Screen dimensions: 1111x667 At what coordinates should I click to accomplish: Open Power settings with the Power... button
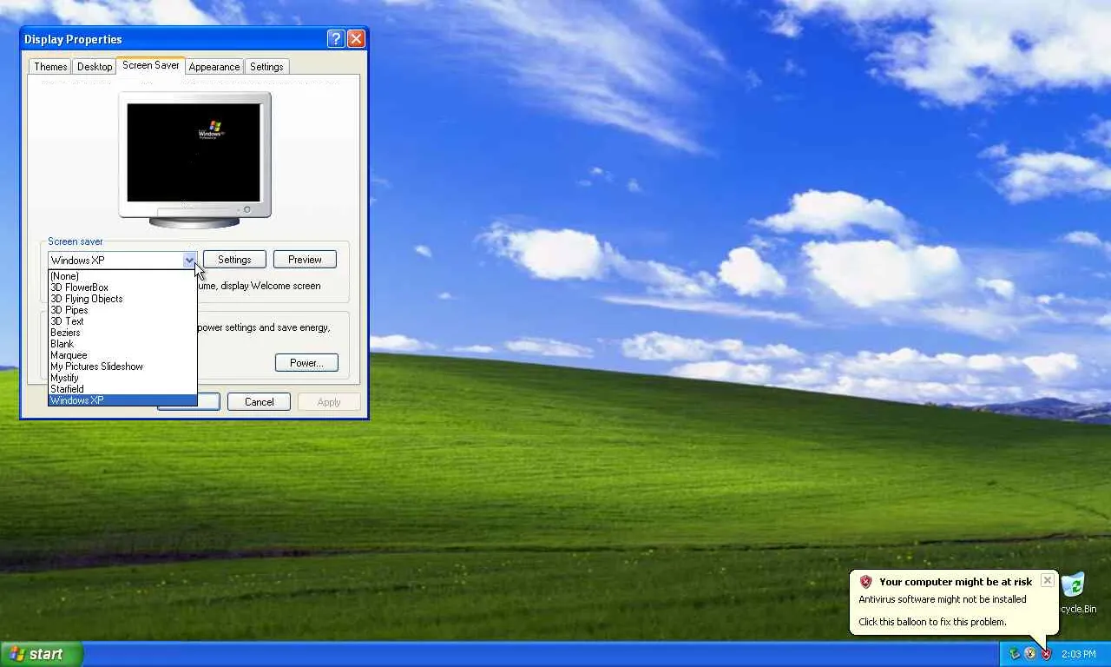point(306,363)
